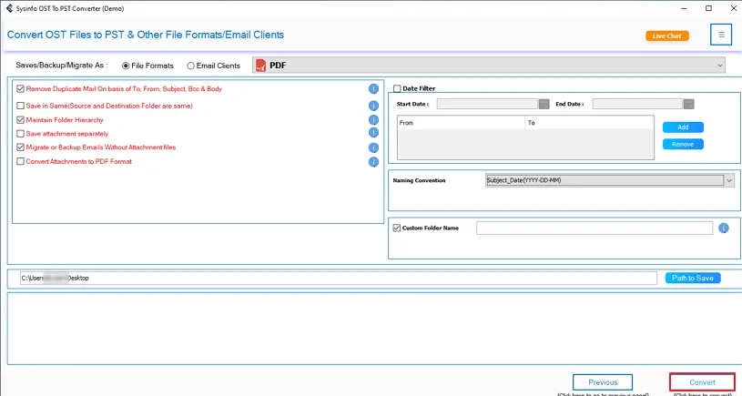Open the hamburger menu at top right
The width and height of the screenshot is (742, 396).
(721, 36)
